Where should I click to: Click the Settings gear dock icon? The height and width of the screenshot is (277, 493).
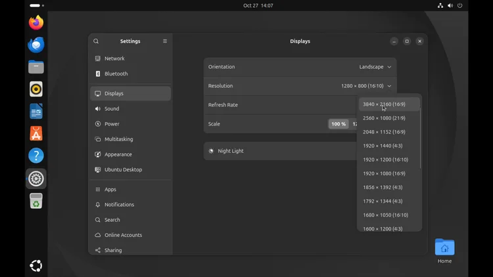click(36, 179)
